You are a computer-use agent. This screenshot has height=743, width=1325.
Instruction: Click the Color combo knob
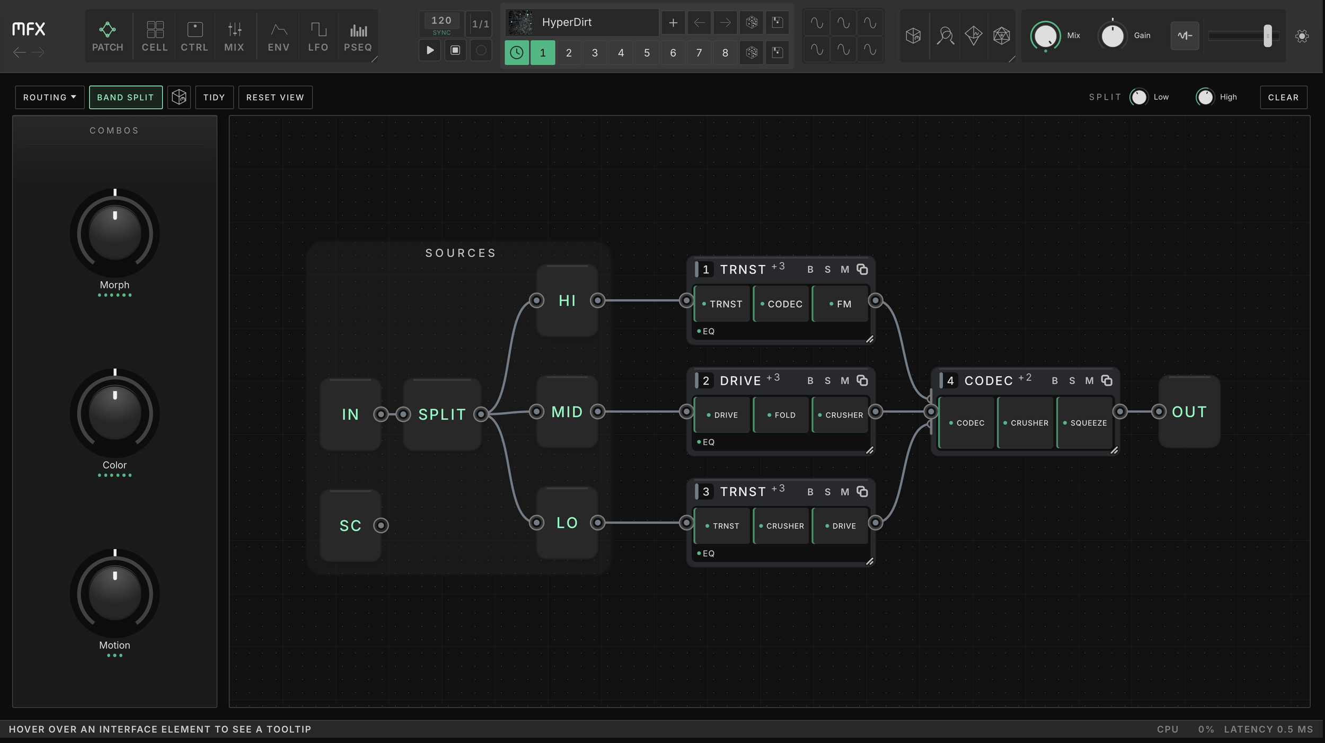tap(114, 413)
